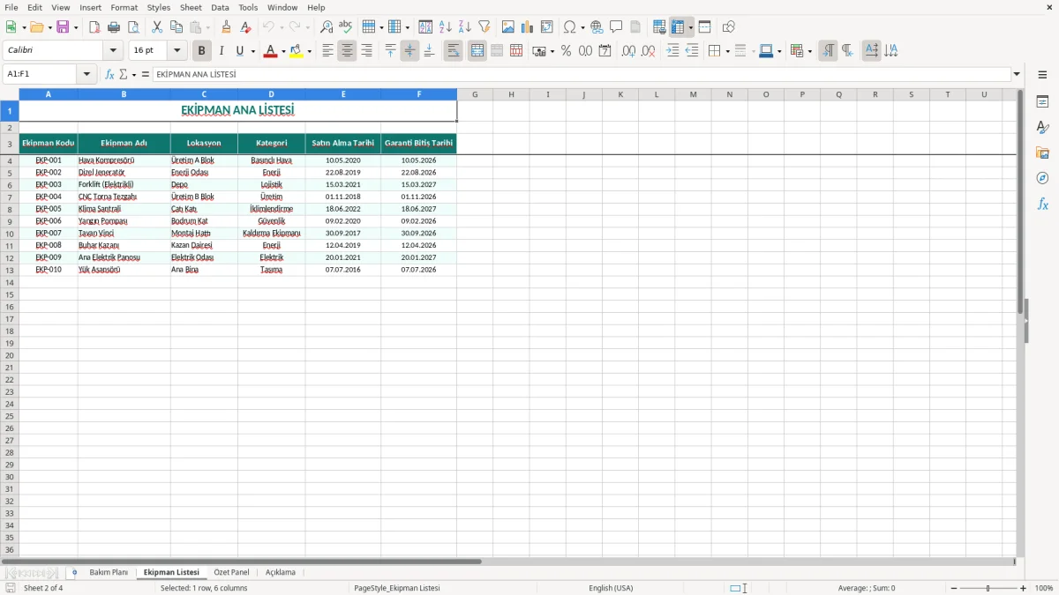The image size is (1059, 595).
Task: Open font color dropdown arrow
Action: coord(283,51)
